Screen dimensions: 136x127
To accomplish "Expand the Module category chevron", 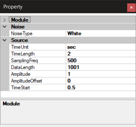I will [x=4, y=20].
